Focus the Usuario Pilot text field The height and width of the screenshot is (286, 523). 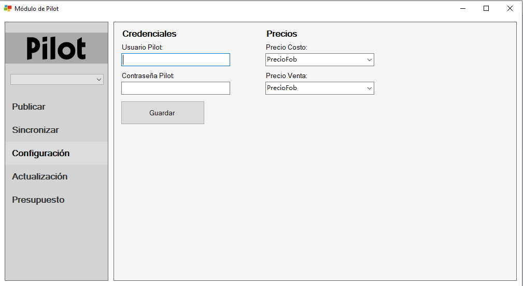click(175, 60)
